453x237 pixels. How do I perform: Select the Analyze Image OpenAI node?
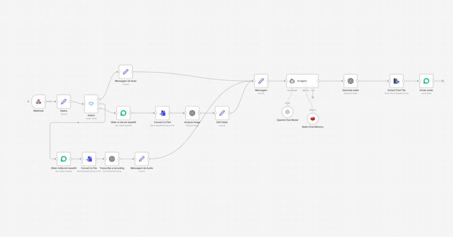[x=192, y=113]
